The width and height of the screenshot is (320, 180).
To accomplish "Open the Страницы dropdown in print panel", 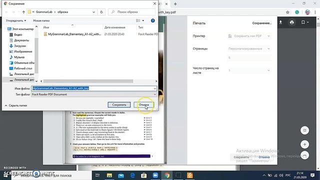I will [249, 48].
